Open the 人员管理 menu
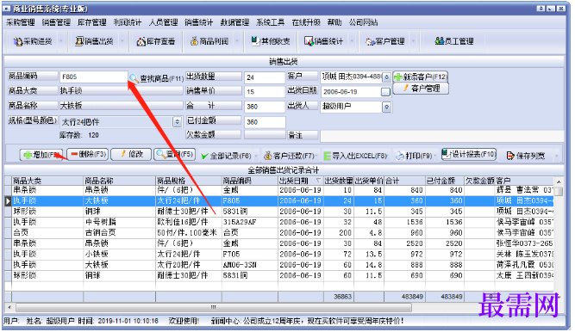 pyautogui.click(x=164, y=22)
